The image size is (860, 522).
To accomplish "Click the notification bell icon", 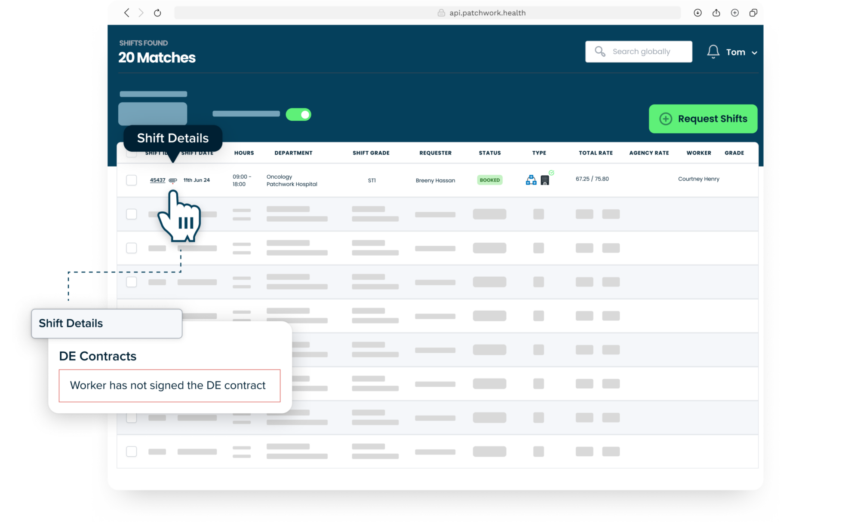I will point(713,52).
